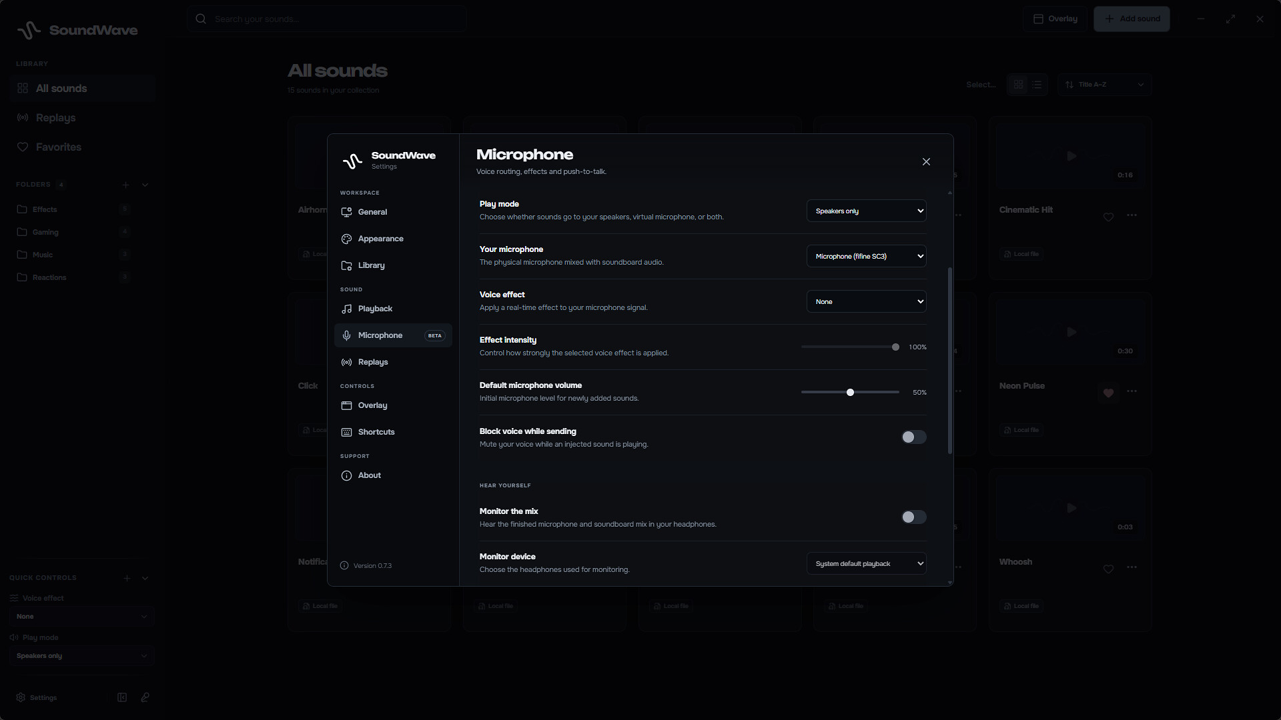Collapse the Folders section chevron
This screenshot has height=720, width=1281.
pos(145,185)
